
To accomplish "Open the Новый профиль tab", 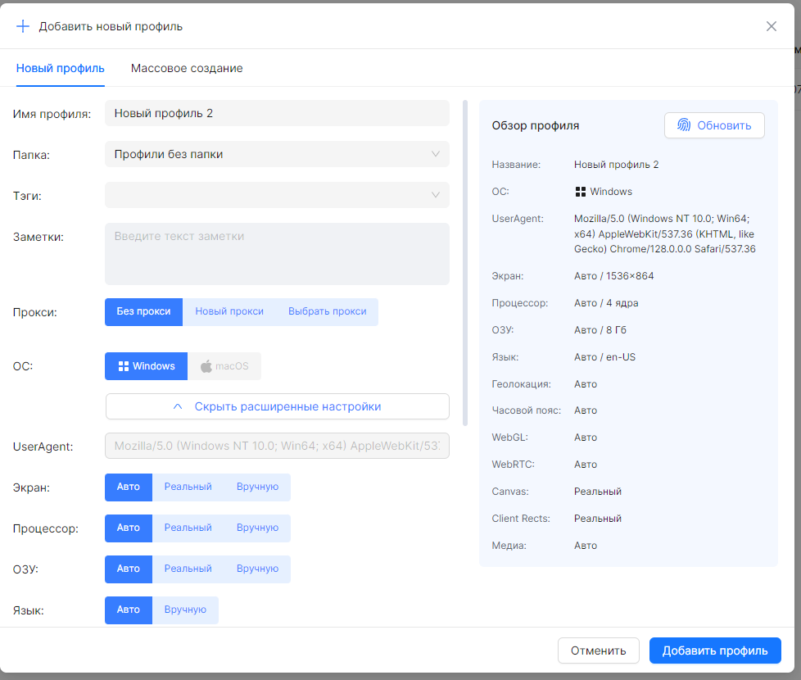I will click(61, 68).
